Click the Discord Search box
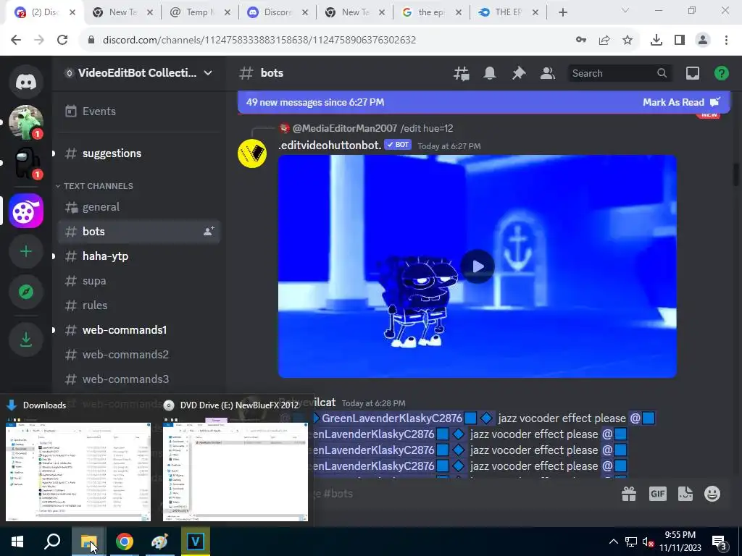Viewport: 742px width, 556px height. [x=620, y=73]
